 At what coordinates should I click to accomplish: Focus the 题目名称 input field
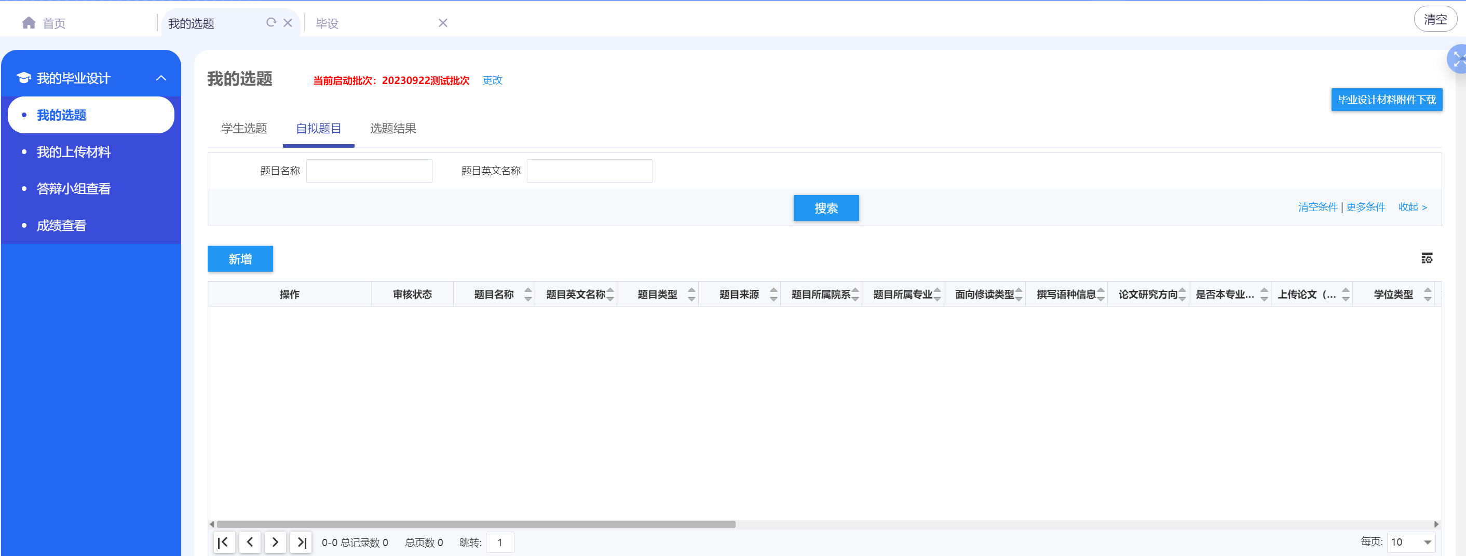tap(369, 171)
